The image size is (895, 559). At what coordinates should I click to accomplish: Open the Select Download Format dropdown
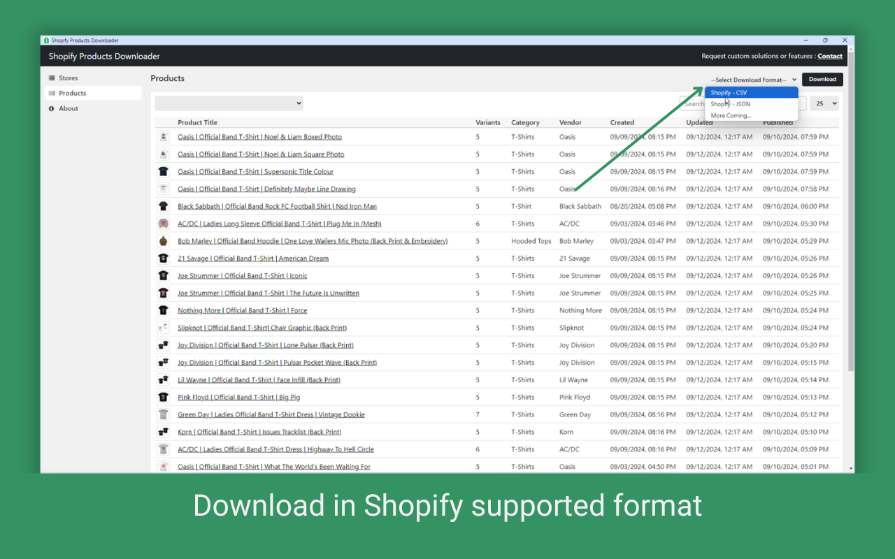click(x=753, y=80)
